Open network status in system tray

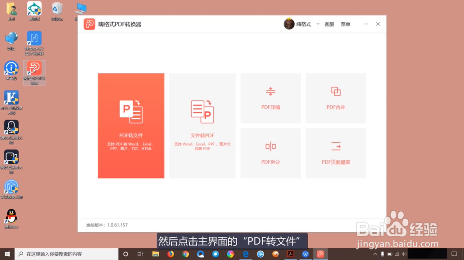(x=397, y=254)
